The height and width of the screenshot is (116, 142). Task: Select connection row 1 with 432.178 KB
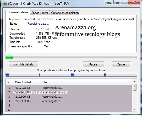coord(69,88)
